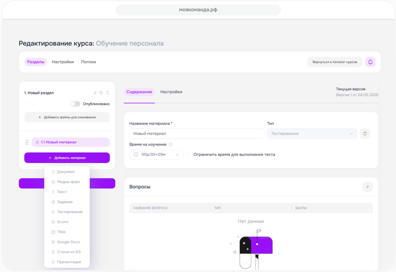Open the material Настройки tab beside Содержание
Screen dimensions: 396x272
[171, 92]
